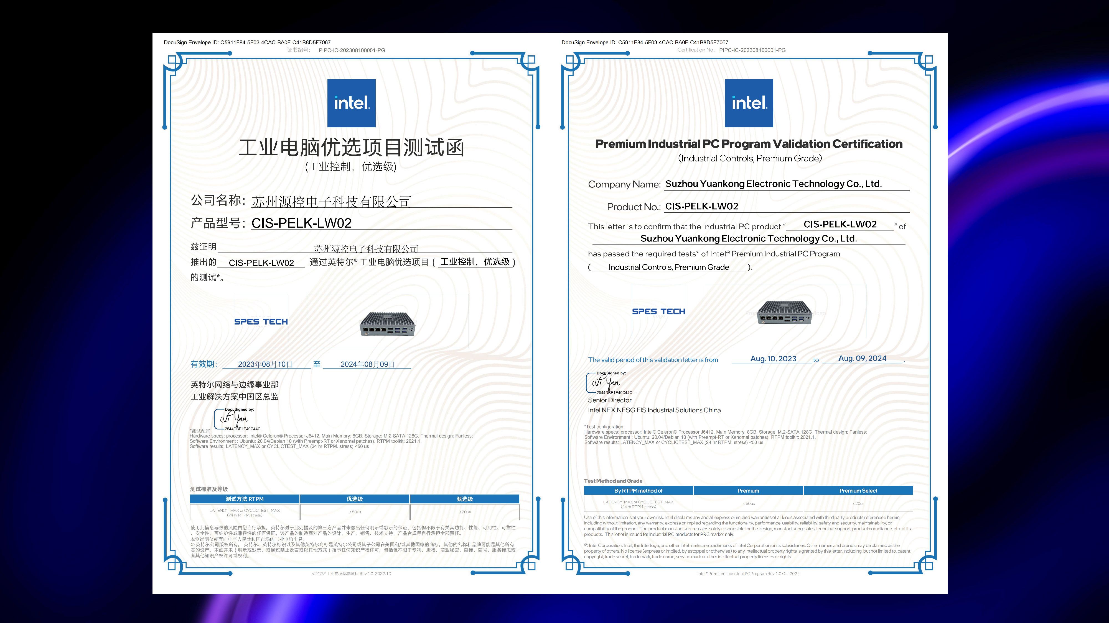1109x623 pixels.
Task: Click the DocuSign signature on the Chinese certificate
Action: tap(238, 419)
